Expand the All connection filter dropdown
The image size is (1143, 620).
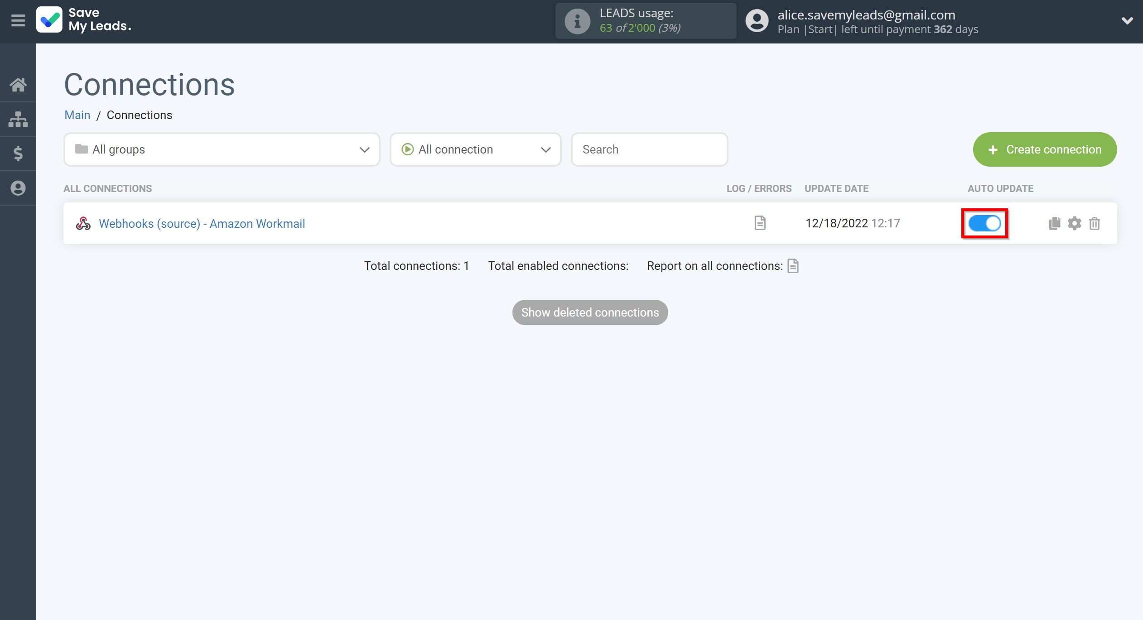click(x=475, y=149)
